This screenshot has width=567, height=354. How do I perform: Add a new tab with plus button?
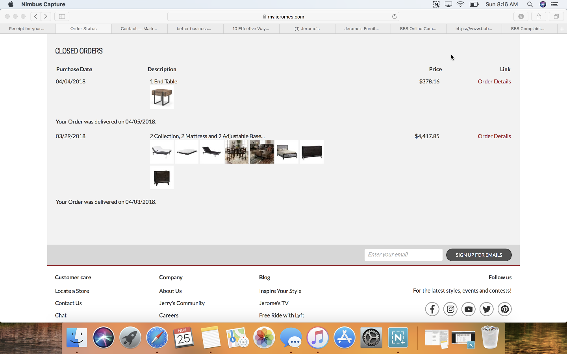[x=562, y=29]
